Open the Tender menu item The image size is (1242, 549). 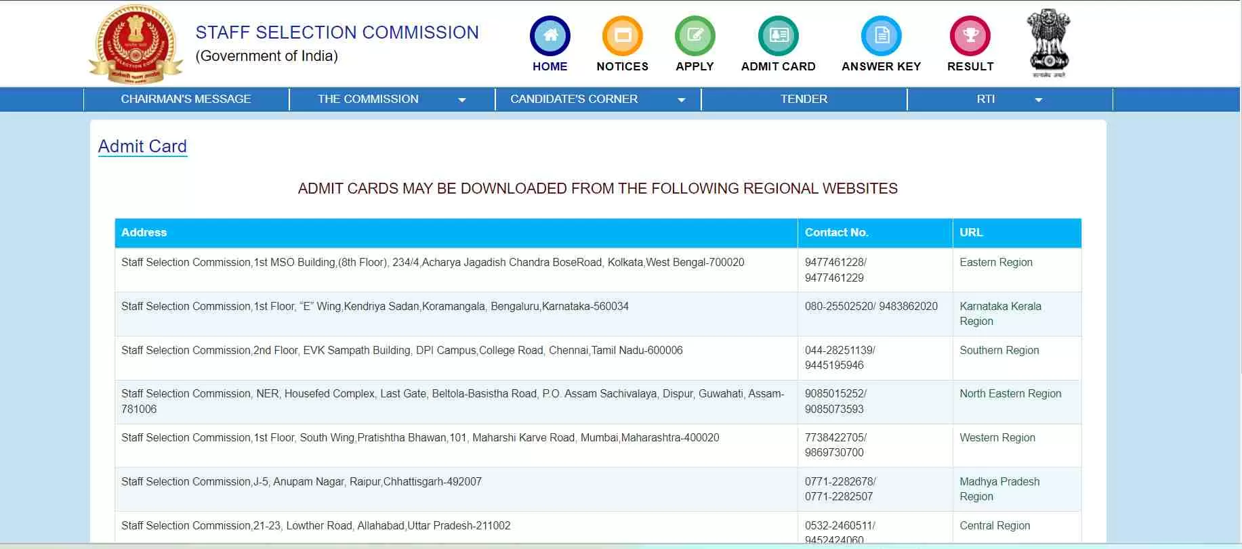click(804, 99)
